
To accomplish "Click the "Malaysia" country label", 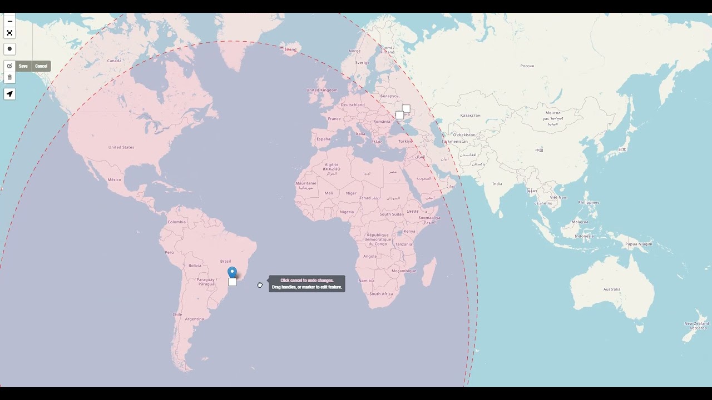I will click(580, 222).
